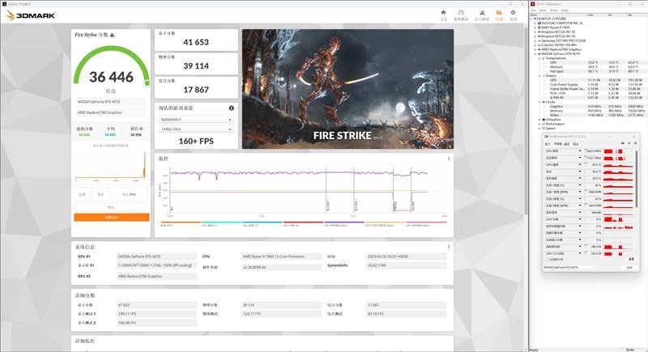Viewport: 648px width, 352px height.
Task: Click the Validate button above orange button
Action: click(111, 207)
